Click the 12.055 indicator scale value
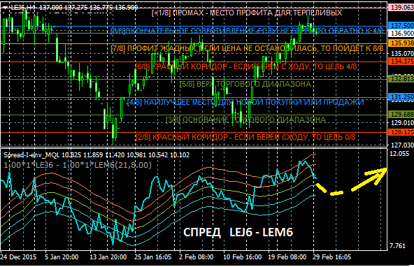This screenshot has width=414, height=267. coord(399,154)
